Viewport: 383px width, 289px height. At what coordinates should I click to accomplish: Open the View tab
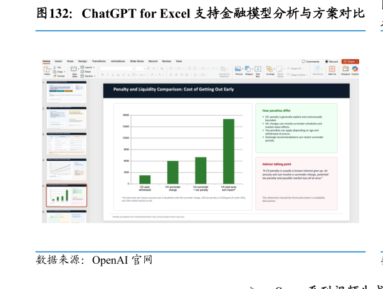pyautogui.click(x=179, y=61)
